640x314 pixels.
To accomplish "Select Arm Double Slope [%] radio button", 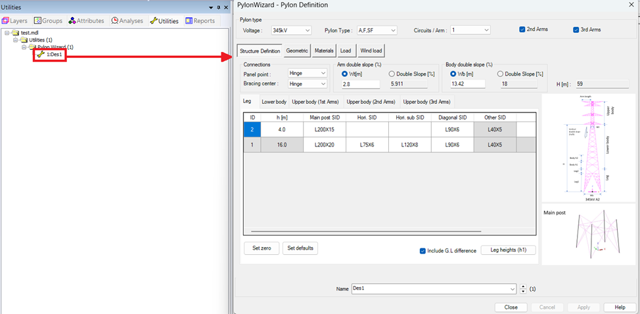I will point(392,74).
